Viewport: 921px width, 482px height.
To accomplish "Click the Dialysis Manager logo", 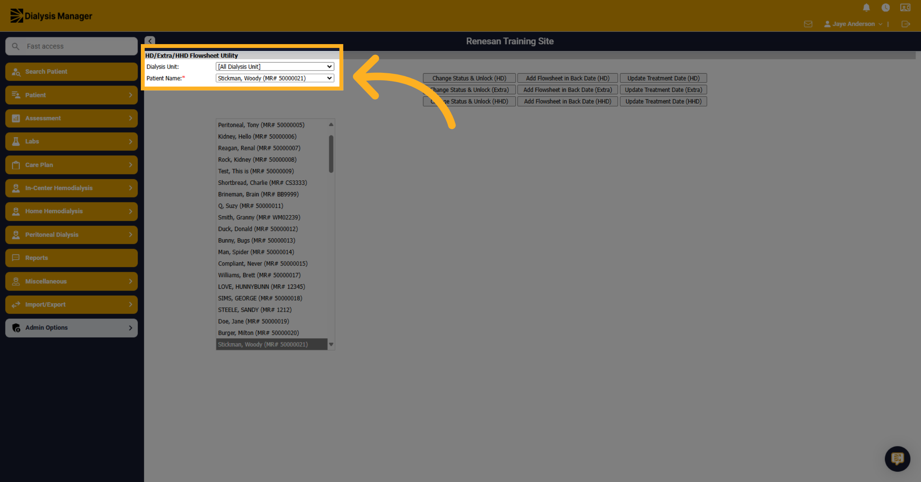I will (51, 16).
